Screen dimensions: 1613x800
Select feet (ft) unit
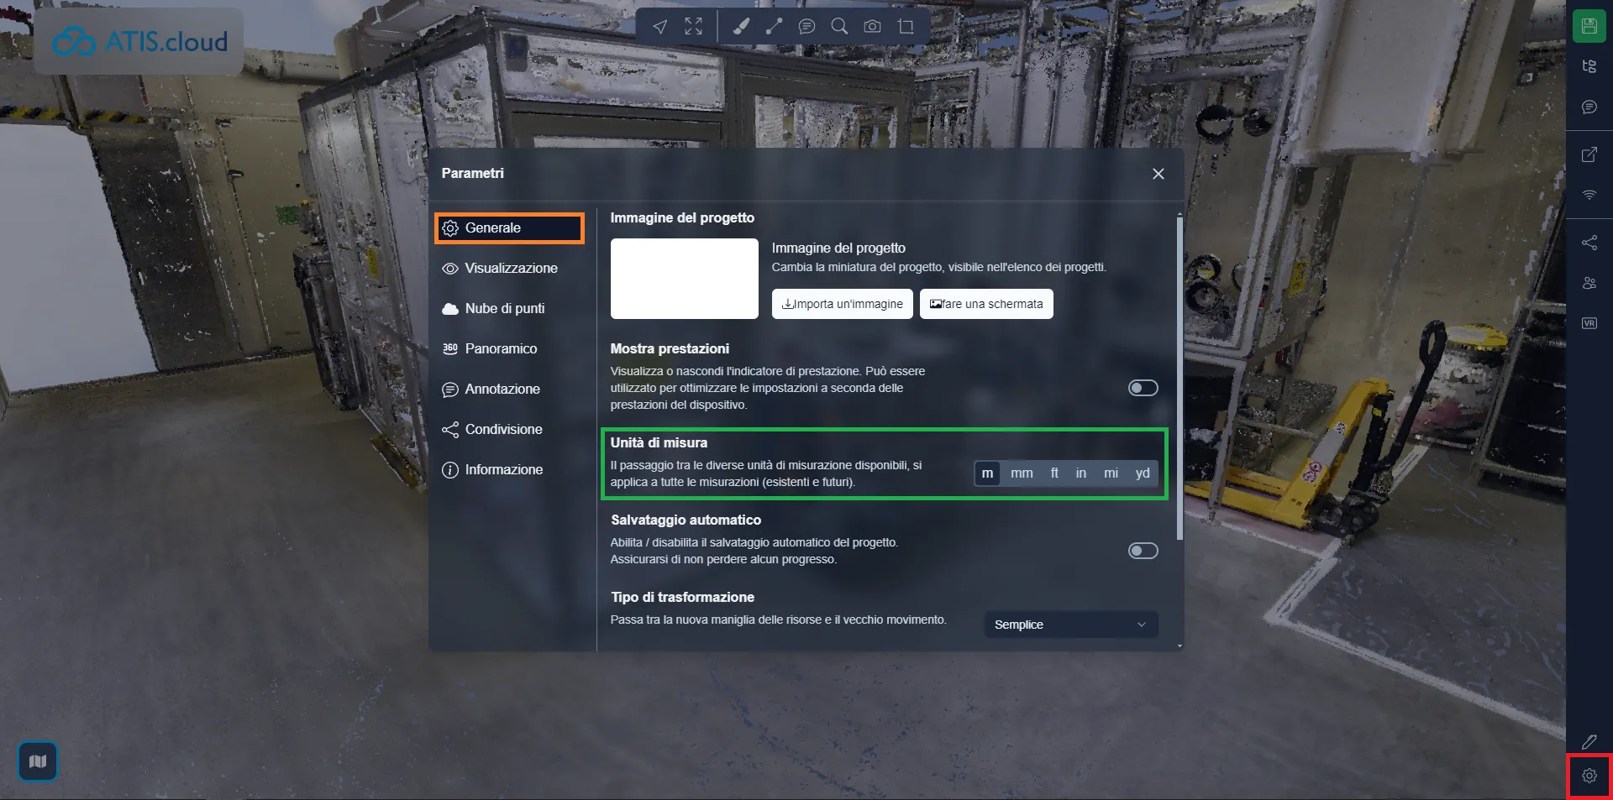point(1054,473)
